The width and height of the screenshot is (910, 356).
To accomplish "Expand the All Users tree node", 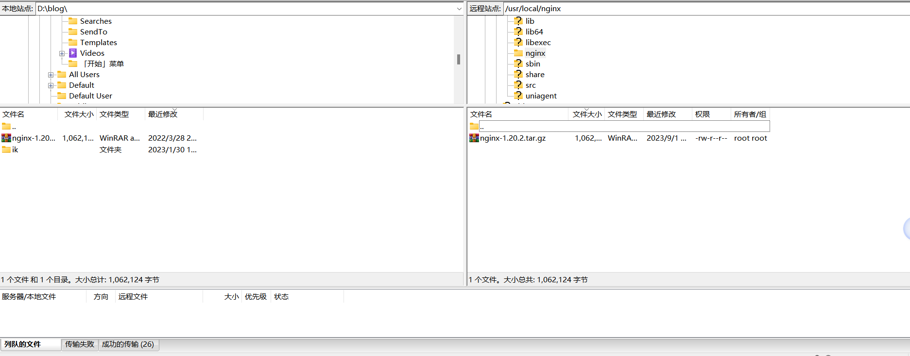I will tap(51, 75).
